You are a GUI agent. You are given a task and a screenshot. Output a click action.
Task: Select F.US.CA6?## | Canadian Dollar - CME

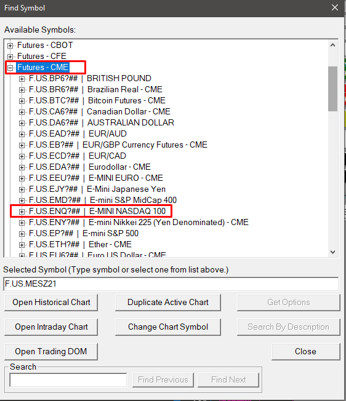[x=100, y=111]
